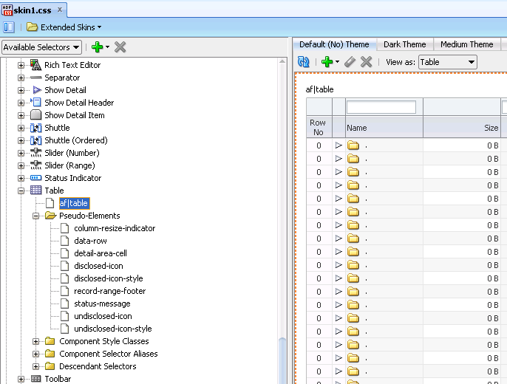Screen dimensions: 507x384
Task: Open the preview add dropdown arrow
Action: click(337, 62)
